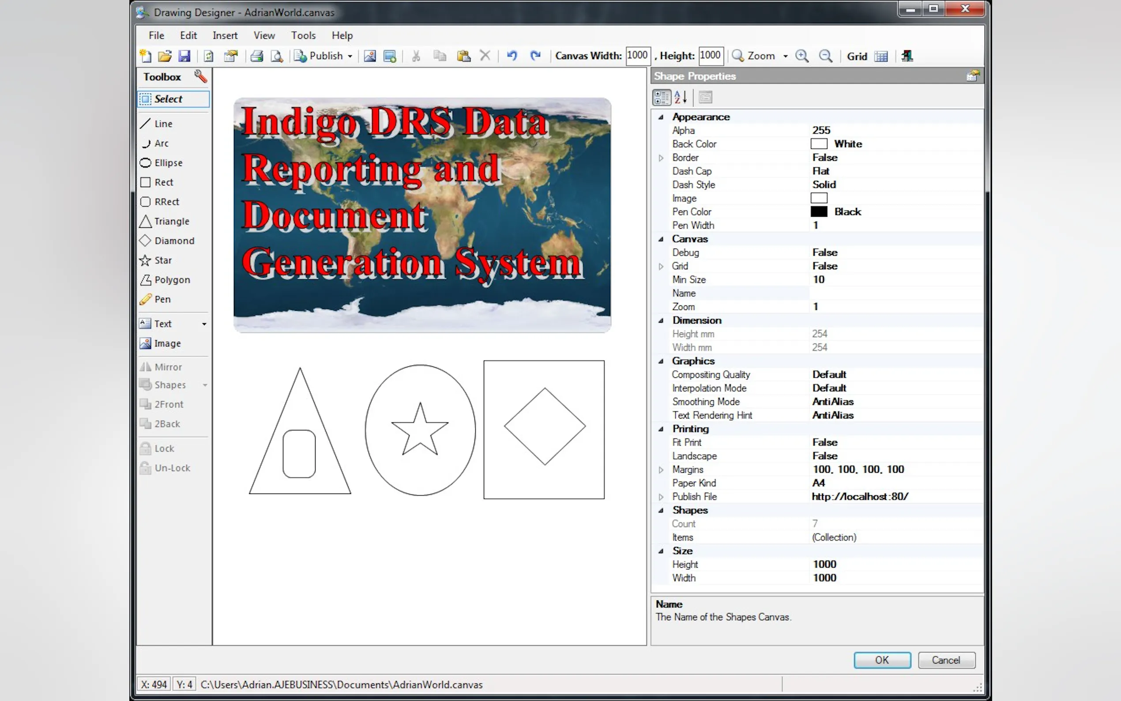This screenshot has width=1121, height=701.
Task: Open the Zoom dropdown arrow
Action: tap(785, 57)
